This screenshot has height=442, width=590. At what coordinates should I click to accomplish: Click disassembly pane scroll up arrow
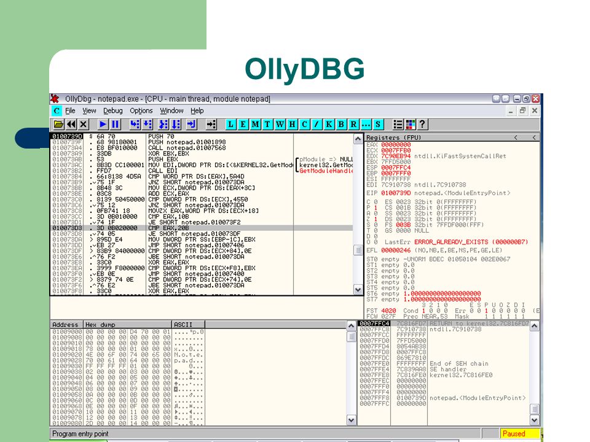click(x=358, y=139)
